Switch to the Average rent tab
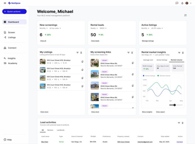The image size is (195, 144). (x=148, y=60)
